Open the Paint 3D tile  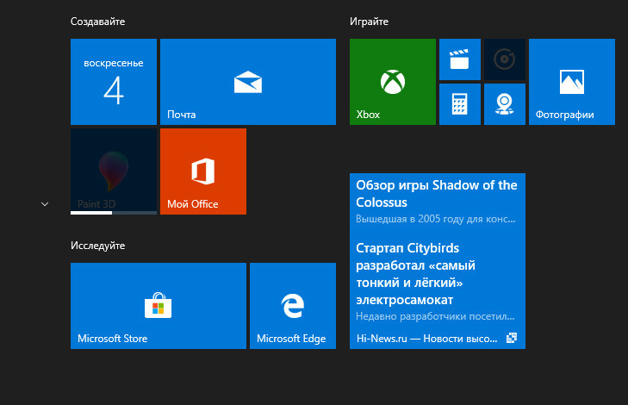tap(114, 171)
